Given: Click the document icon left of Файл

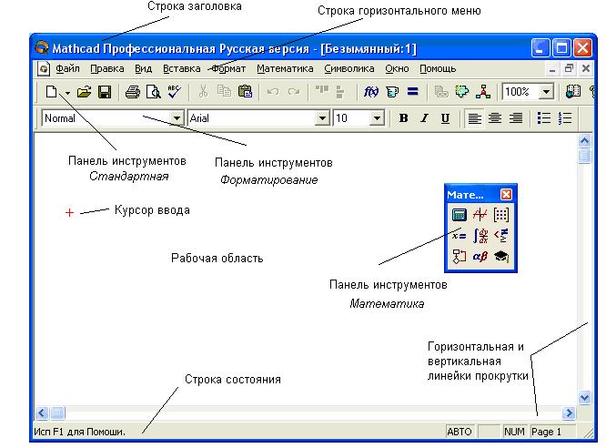Looking at the screenshot, I should click(x=44, y=69).
